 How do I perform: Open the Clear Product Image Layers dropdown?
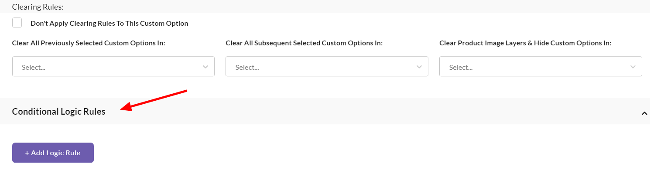coord(540,67)
